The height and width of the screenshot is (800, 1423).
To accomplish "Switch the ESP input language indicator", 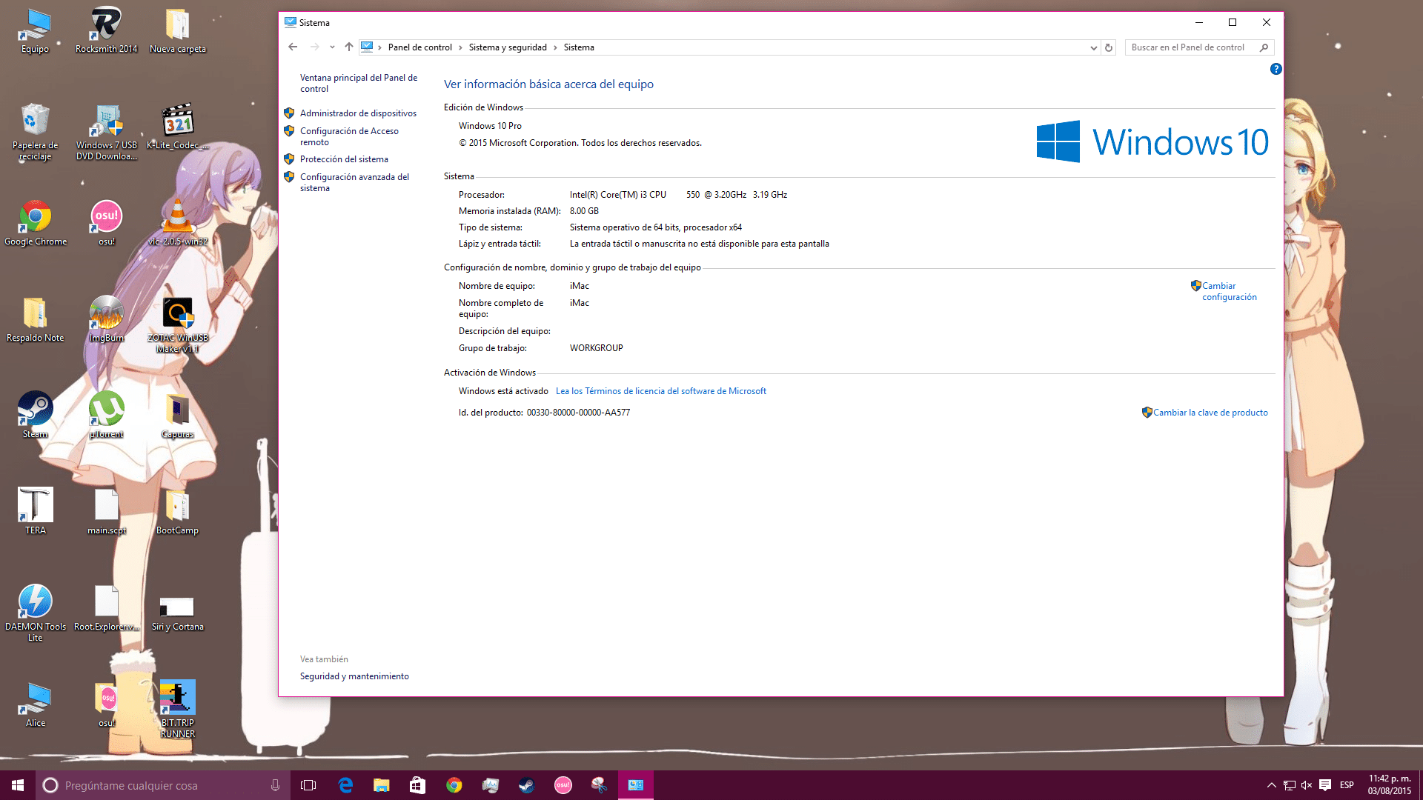I will click(x=1347, y=785).
